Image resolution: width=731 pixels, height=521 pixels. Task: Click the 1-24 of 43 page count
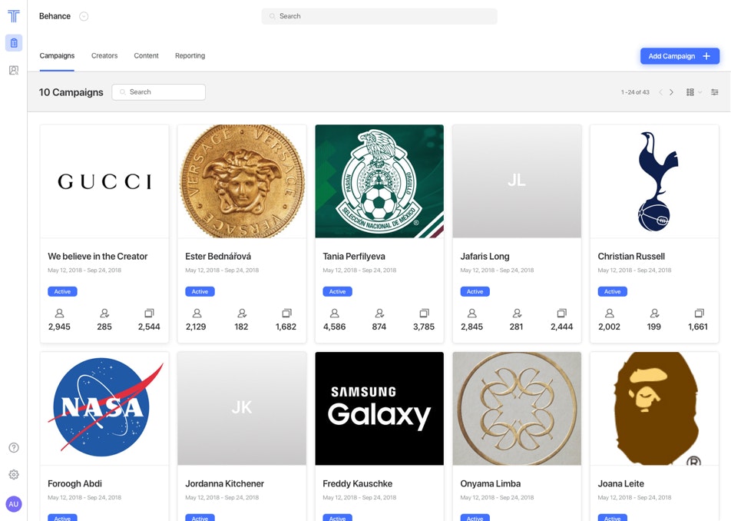pyautogui.click(x=635, y=92)
